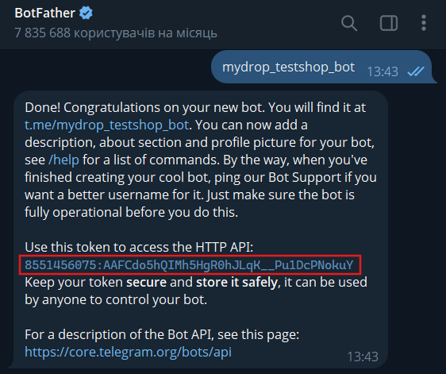Click the bold 'secure' word in message
The height and width of the screenshot is (374, 446).
[147, 283]
